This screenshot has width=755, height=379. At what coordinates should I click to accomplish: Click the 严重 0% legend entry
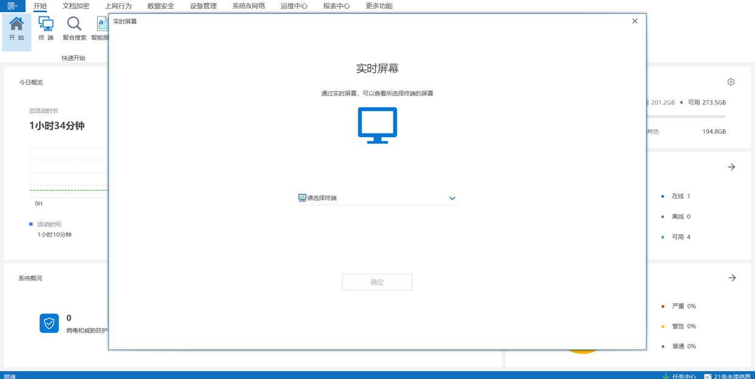click(x=678, y=306)
